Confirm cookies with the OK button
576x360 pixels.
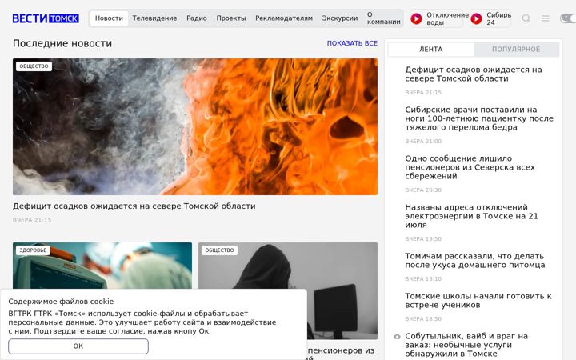(x=78, y=346)
